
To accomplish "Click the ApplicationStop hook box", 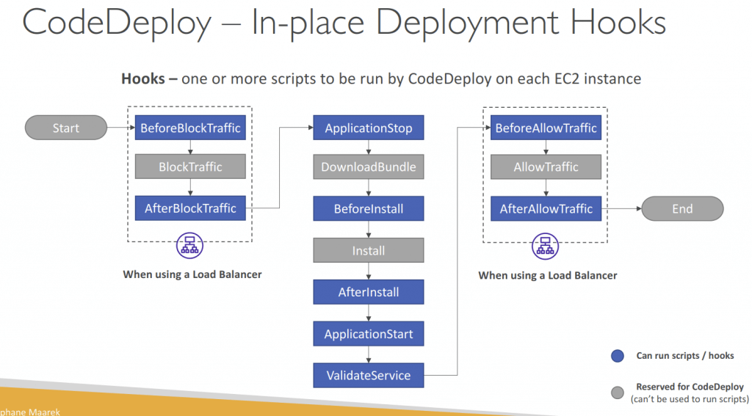I will [x=369, y=128].
